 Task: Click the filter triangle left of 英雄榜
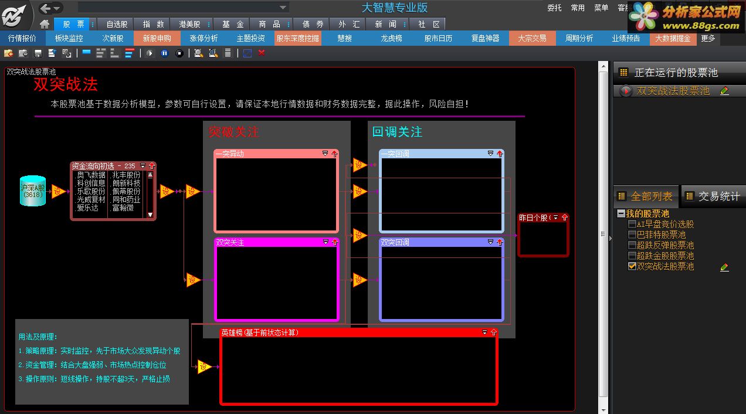pyautogui.click(x=205, y=367)
